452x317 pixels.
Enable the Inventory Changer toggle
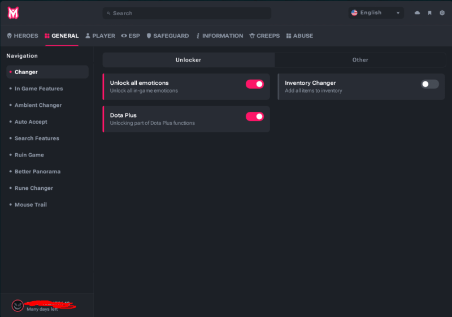(429, 84)
